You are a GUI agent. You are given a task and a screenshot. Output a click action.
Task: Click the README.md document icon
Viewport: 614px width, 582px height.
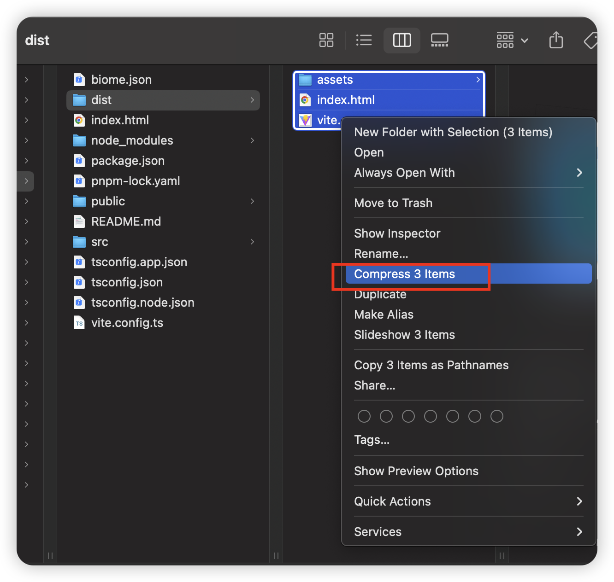(79, 221)
